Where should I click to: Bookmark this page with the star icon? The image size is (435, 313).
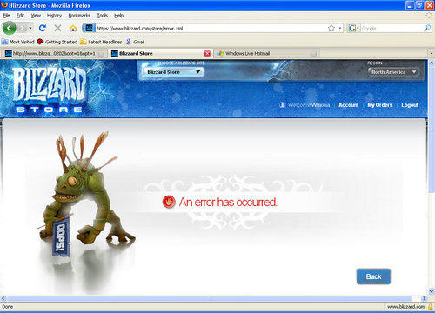(331, 28)
